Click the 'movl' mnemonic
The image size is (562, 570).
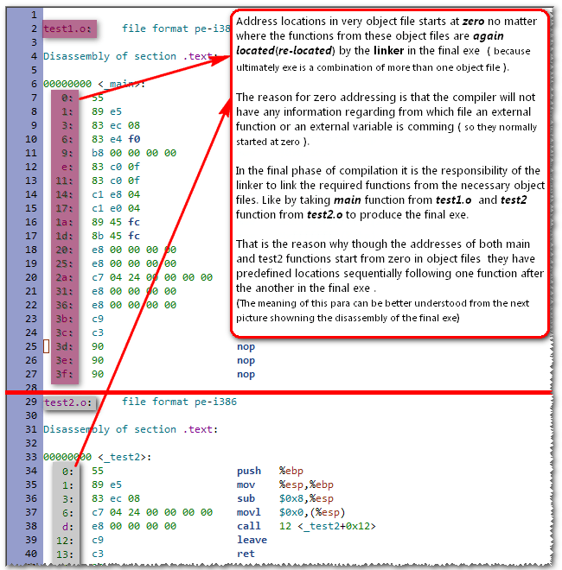click(249, 512)
